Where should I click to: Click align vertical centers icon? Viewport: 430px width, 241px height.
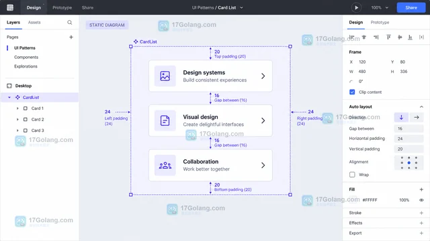click(x=400, y=37)
